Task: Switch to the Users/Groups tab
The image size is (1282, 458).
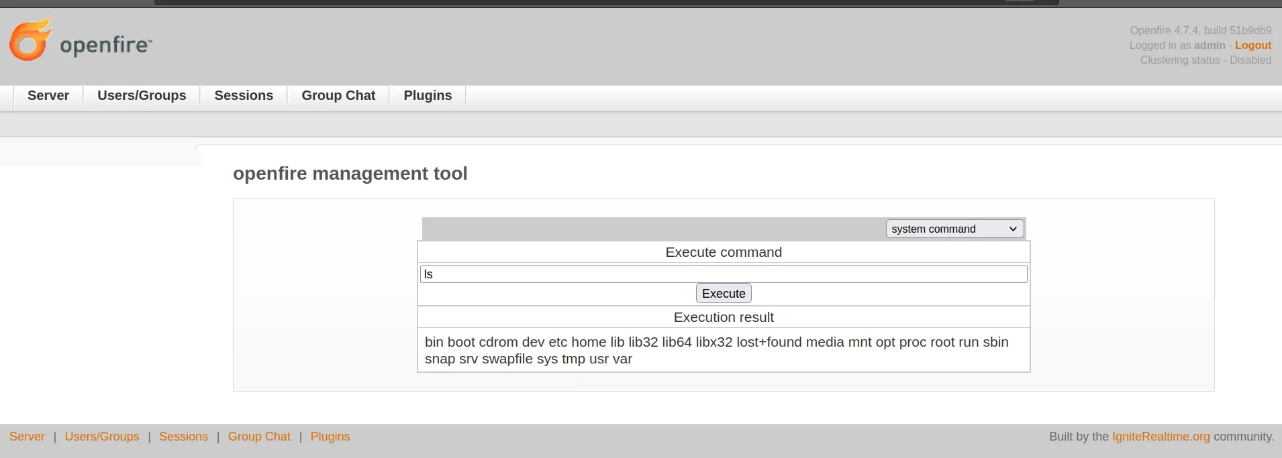Action: coord(142,95)
